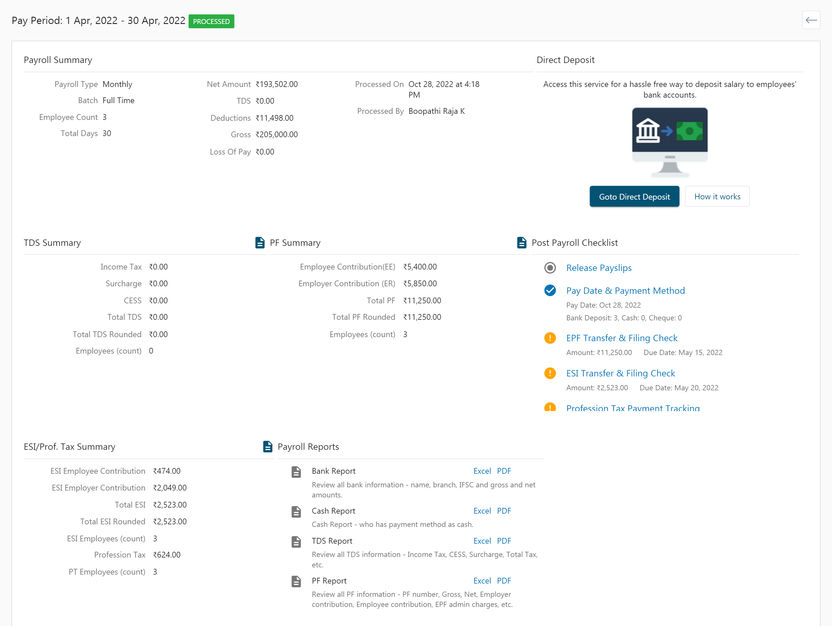Viewport: 832px width, 626px height.
Task: Click the PF Report title
Action: pyautogui.click(x=329, y=581)
